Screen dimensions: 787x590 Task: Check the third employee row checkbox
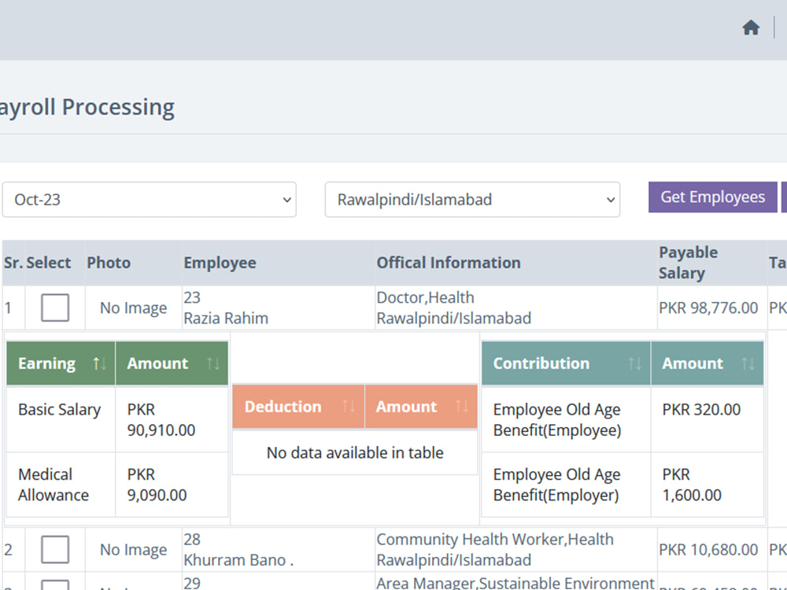click(x=55, y=585)
